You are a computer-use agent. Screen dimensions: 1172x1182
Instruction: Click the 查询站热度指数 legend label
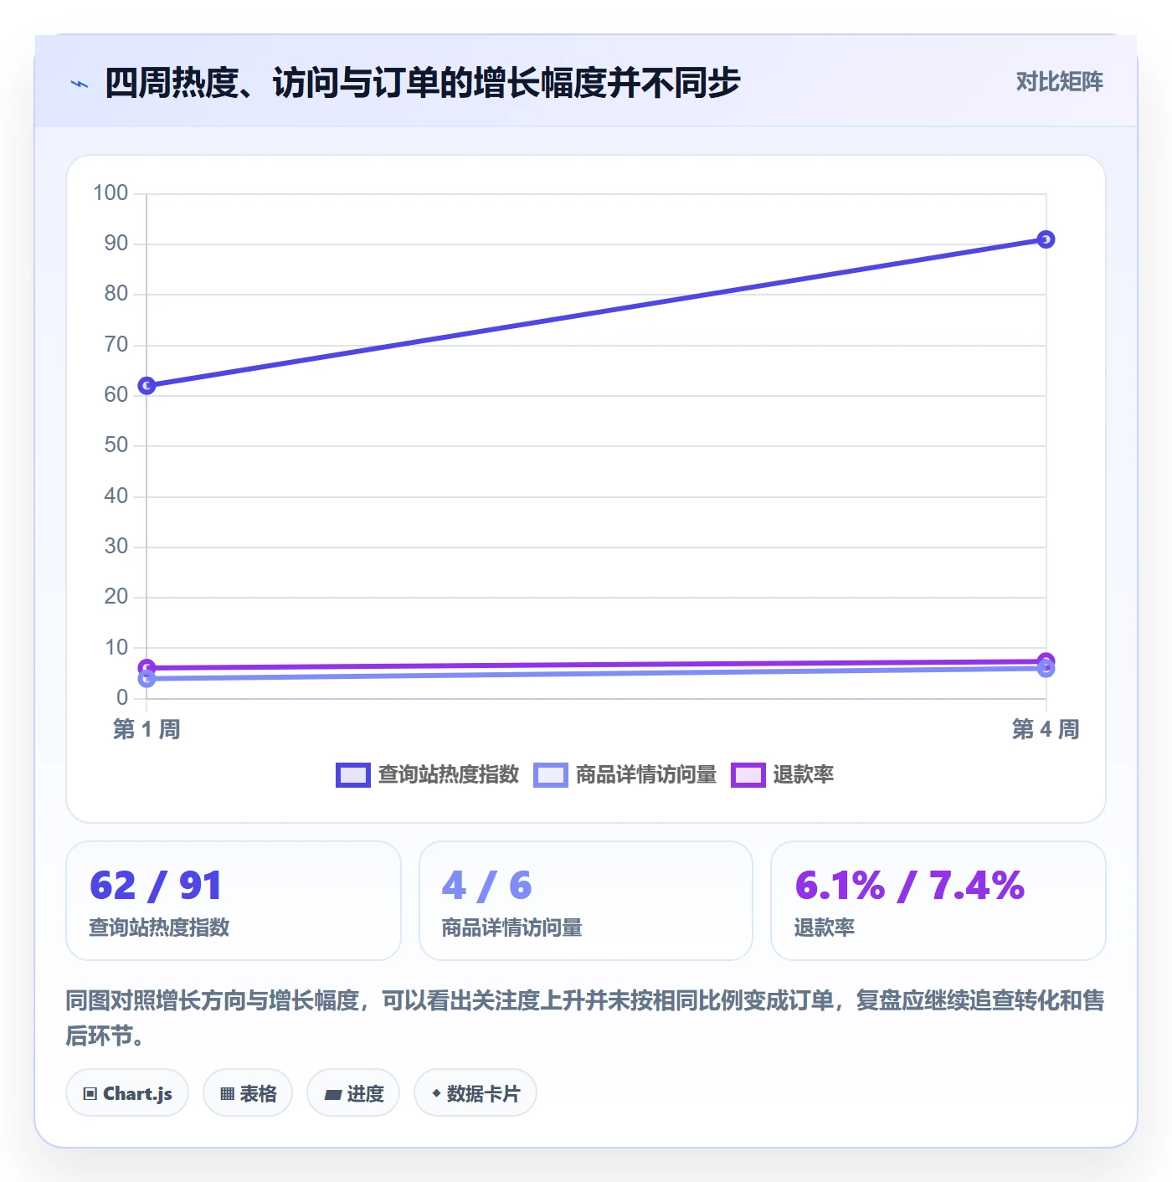(x=449, y=775)
